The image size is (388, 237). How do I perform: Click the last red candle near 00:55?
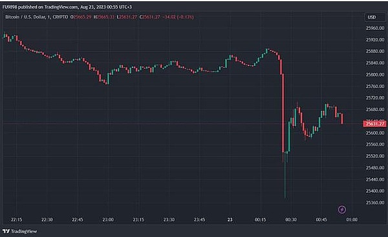(x=342, y=119)
